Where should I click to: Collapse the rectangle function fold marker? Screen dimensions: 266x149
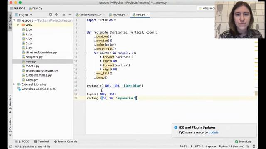[x=86, y=32]
